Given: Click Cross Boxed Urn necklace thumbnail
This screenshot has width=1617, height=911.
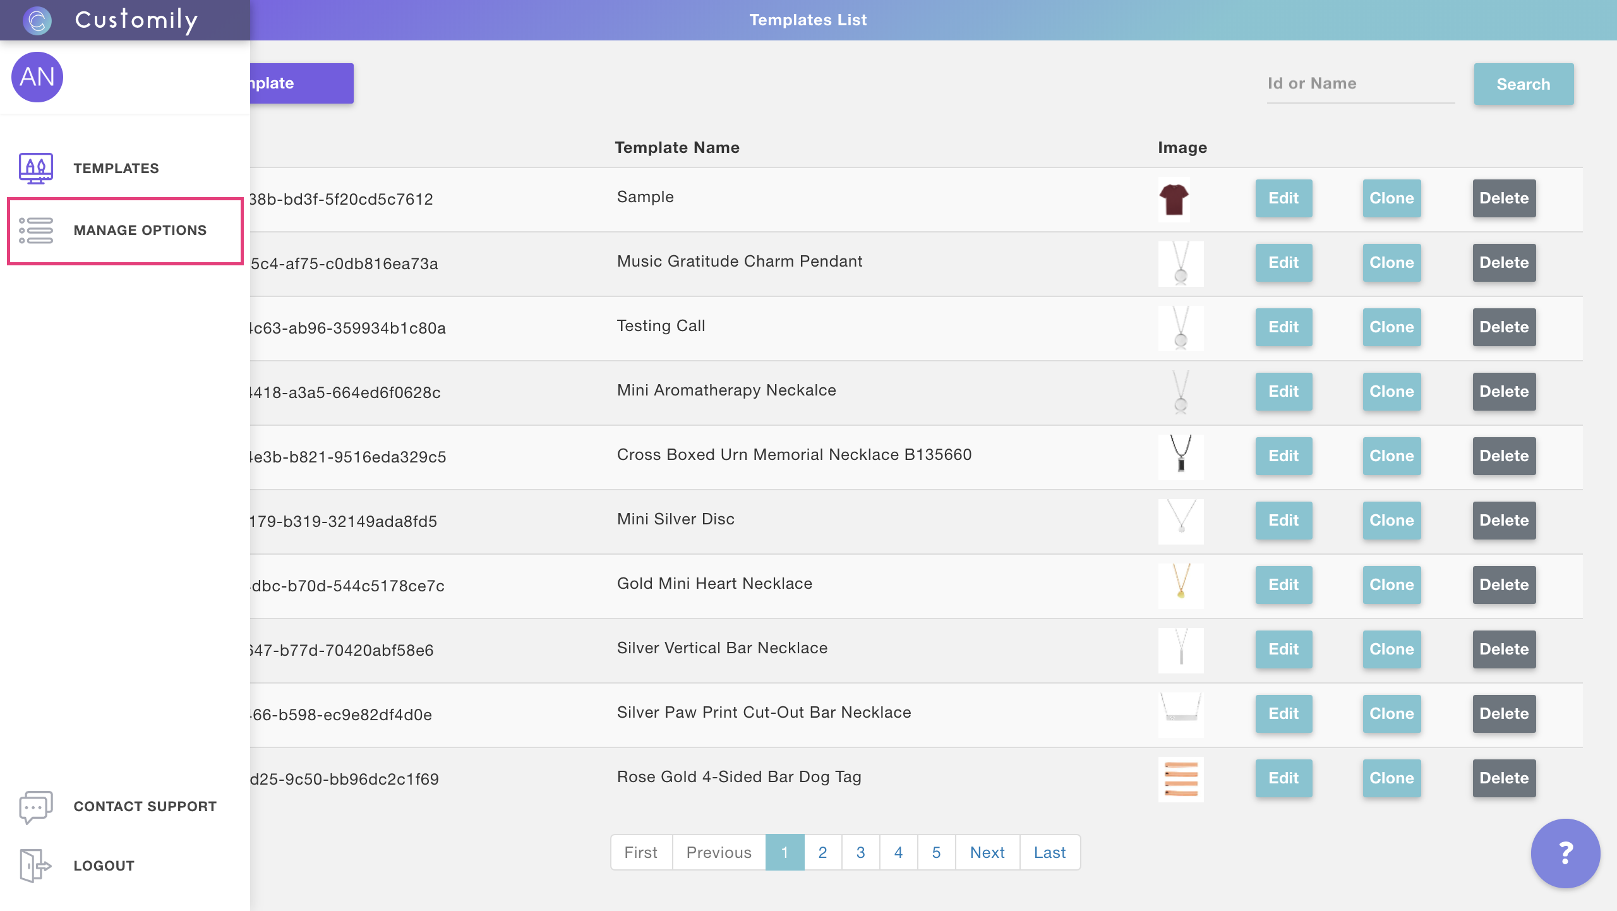Looking at the screenshot, I should (x=1181, y=456).
